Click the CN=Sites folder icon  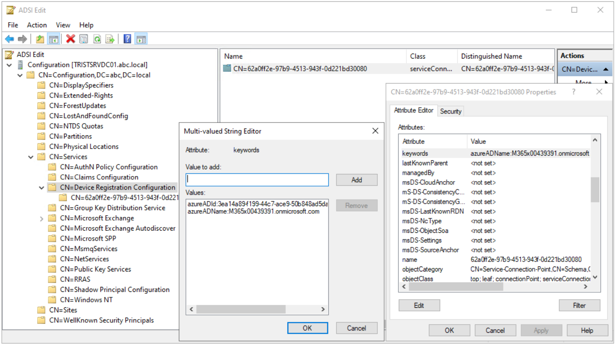[x=42, y=310]
